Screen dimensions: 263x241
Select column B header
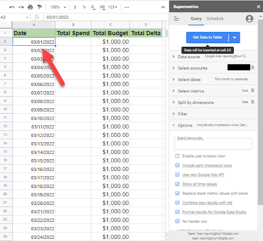click(x=73, y=25)
